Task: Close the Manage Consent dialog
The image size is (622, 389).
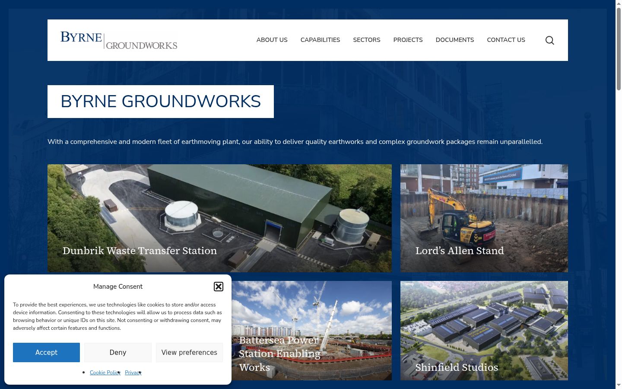Action: tap(219, 287)
